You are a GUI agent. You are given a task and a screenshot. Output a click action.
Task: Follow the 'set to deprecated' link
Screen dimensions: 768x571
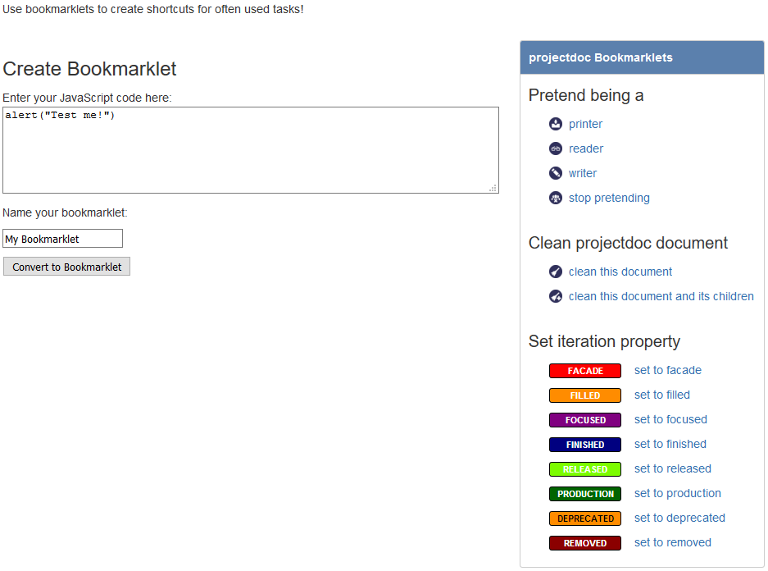679,518
